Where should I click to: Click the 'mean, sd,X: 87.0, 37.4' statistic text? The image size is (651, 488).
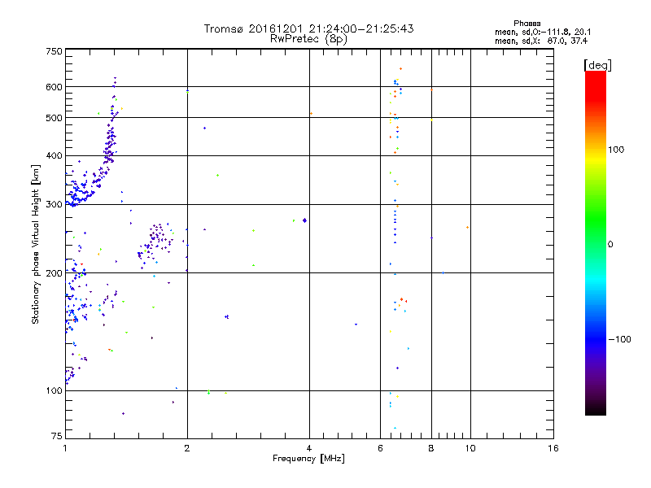click(x=541, y=41)
